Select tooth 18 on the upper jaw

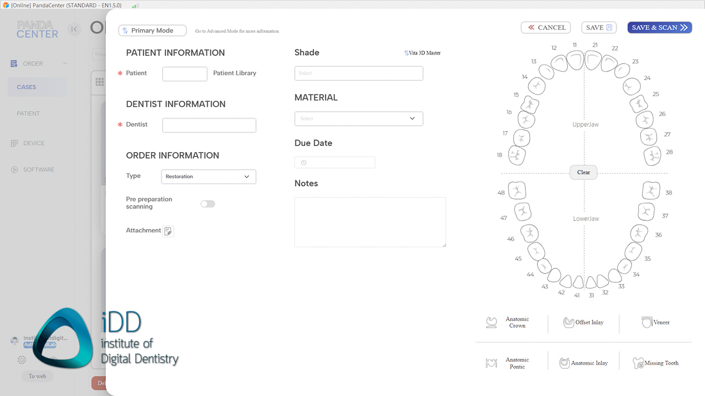(517, 155)
